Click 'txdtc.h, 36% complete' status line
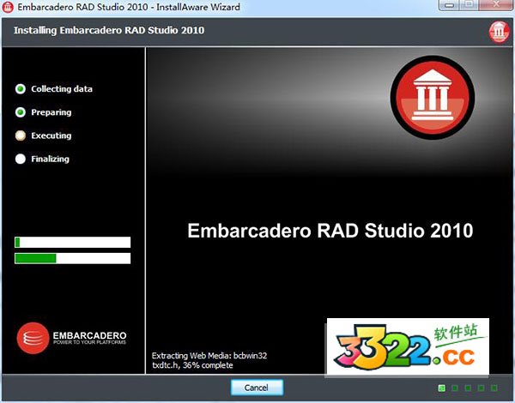 click(x=192, y=365)
